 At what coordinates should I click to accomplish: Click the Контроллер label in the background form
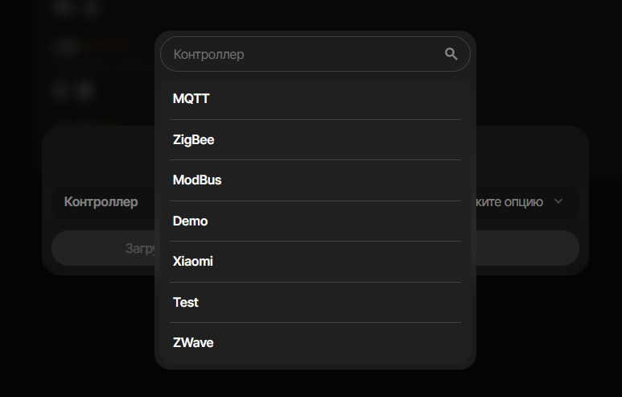click(101, 201)
